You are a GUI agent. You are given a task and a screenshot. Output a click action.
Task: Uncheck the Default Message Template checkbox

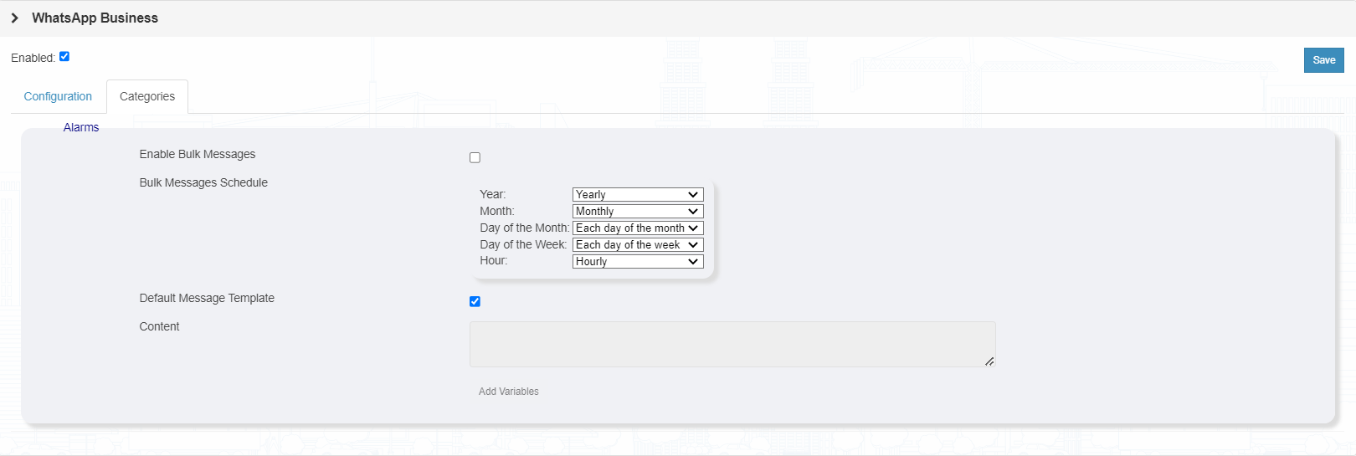pyautogui.click(x=475, y=301)
